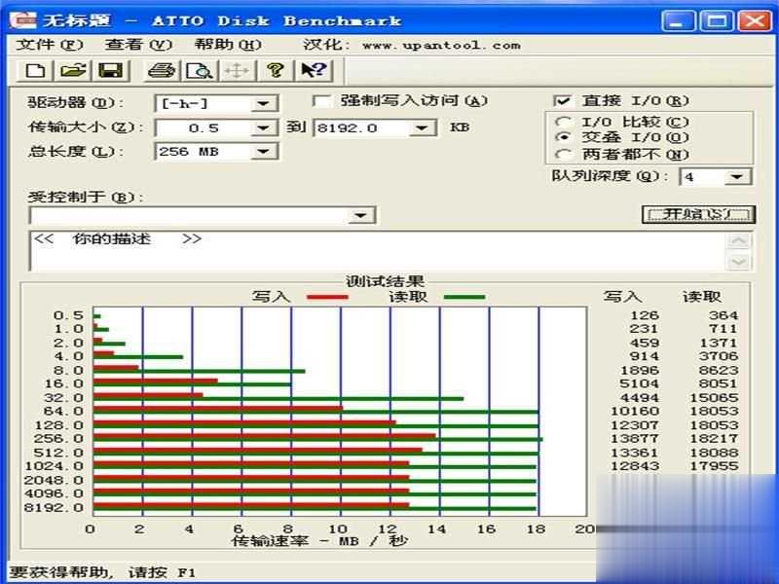Click the read value 18217 in results
The width and height of the screenshot is (779, 584).
point(714,439)
